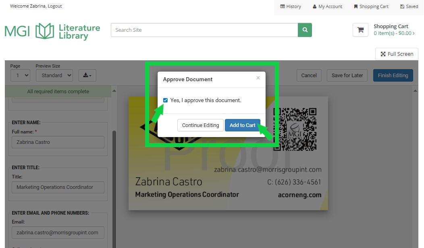This screenshot has width=424, height=248.
Task: Click the Full name input field
Action: (x=58, y=142)
